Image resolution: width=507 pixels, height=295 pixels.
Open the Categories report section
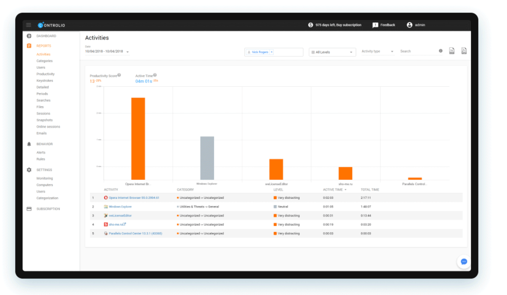point(44,61)
